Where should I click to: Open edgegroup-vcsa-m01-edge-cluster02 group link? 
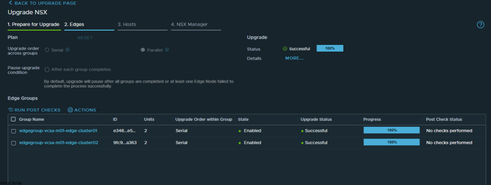tap(59, 142)
